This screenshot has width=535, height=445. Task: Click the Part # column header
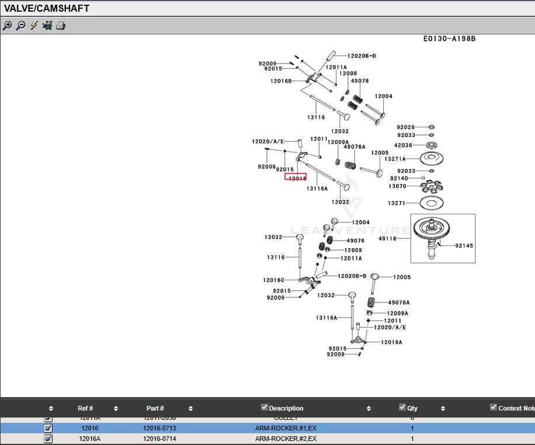155,408
